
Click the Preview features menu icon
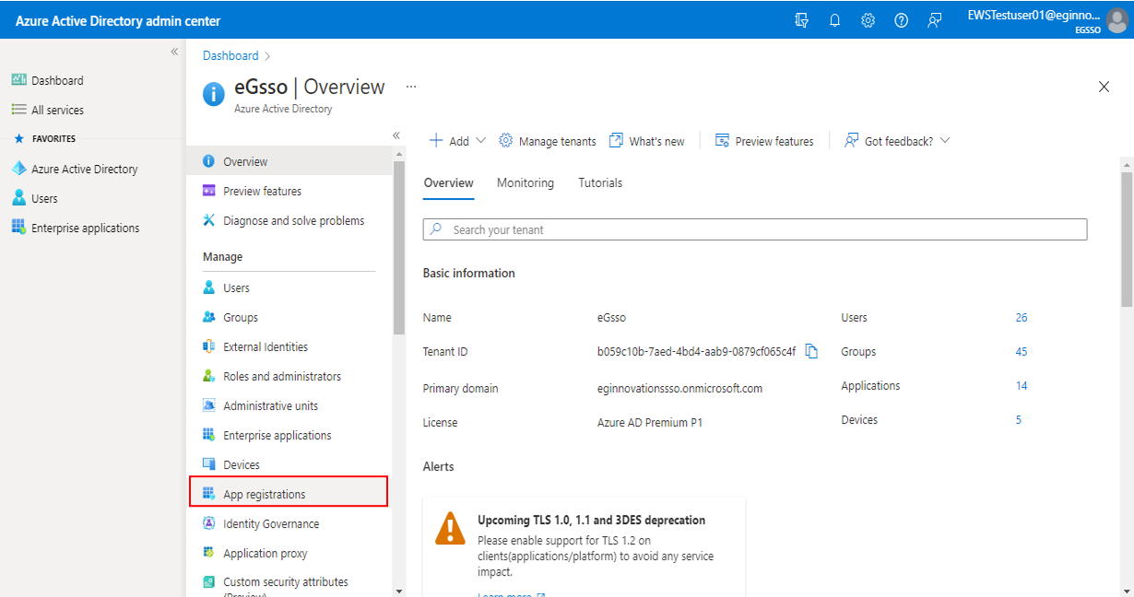[208, 191]
